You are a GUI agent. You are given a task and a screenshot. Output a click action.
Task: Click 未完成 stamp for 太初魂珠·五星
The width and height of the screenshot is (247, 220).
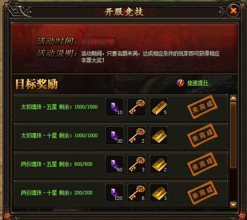[x=202, y=107]
